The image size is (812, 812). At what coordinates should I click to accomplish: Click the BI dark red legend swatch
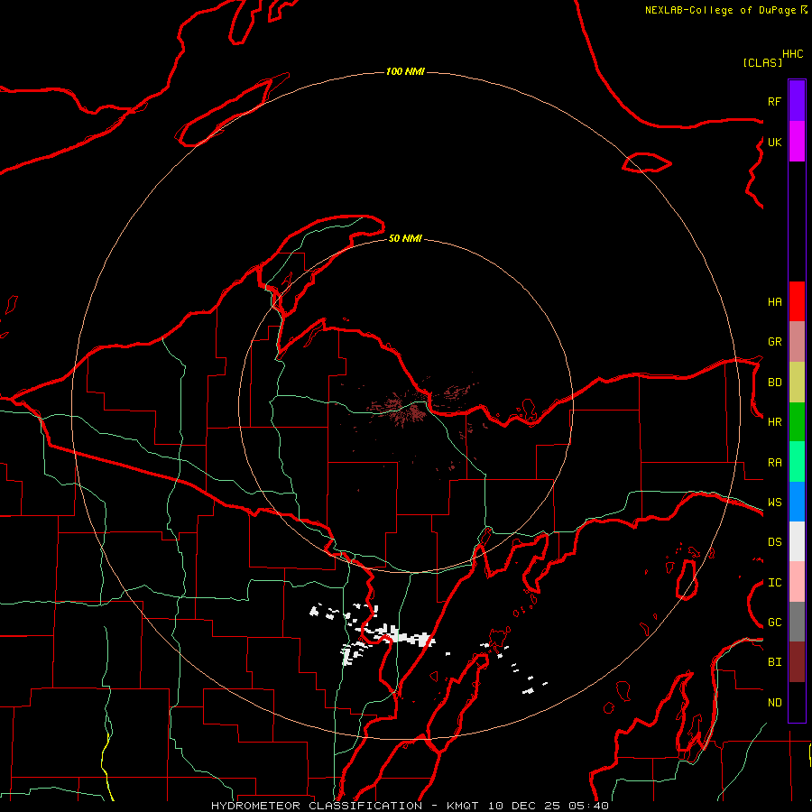pyautogui.click(x=797, y=662)
